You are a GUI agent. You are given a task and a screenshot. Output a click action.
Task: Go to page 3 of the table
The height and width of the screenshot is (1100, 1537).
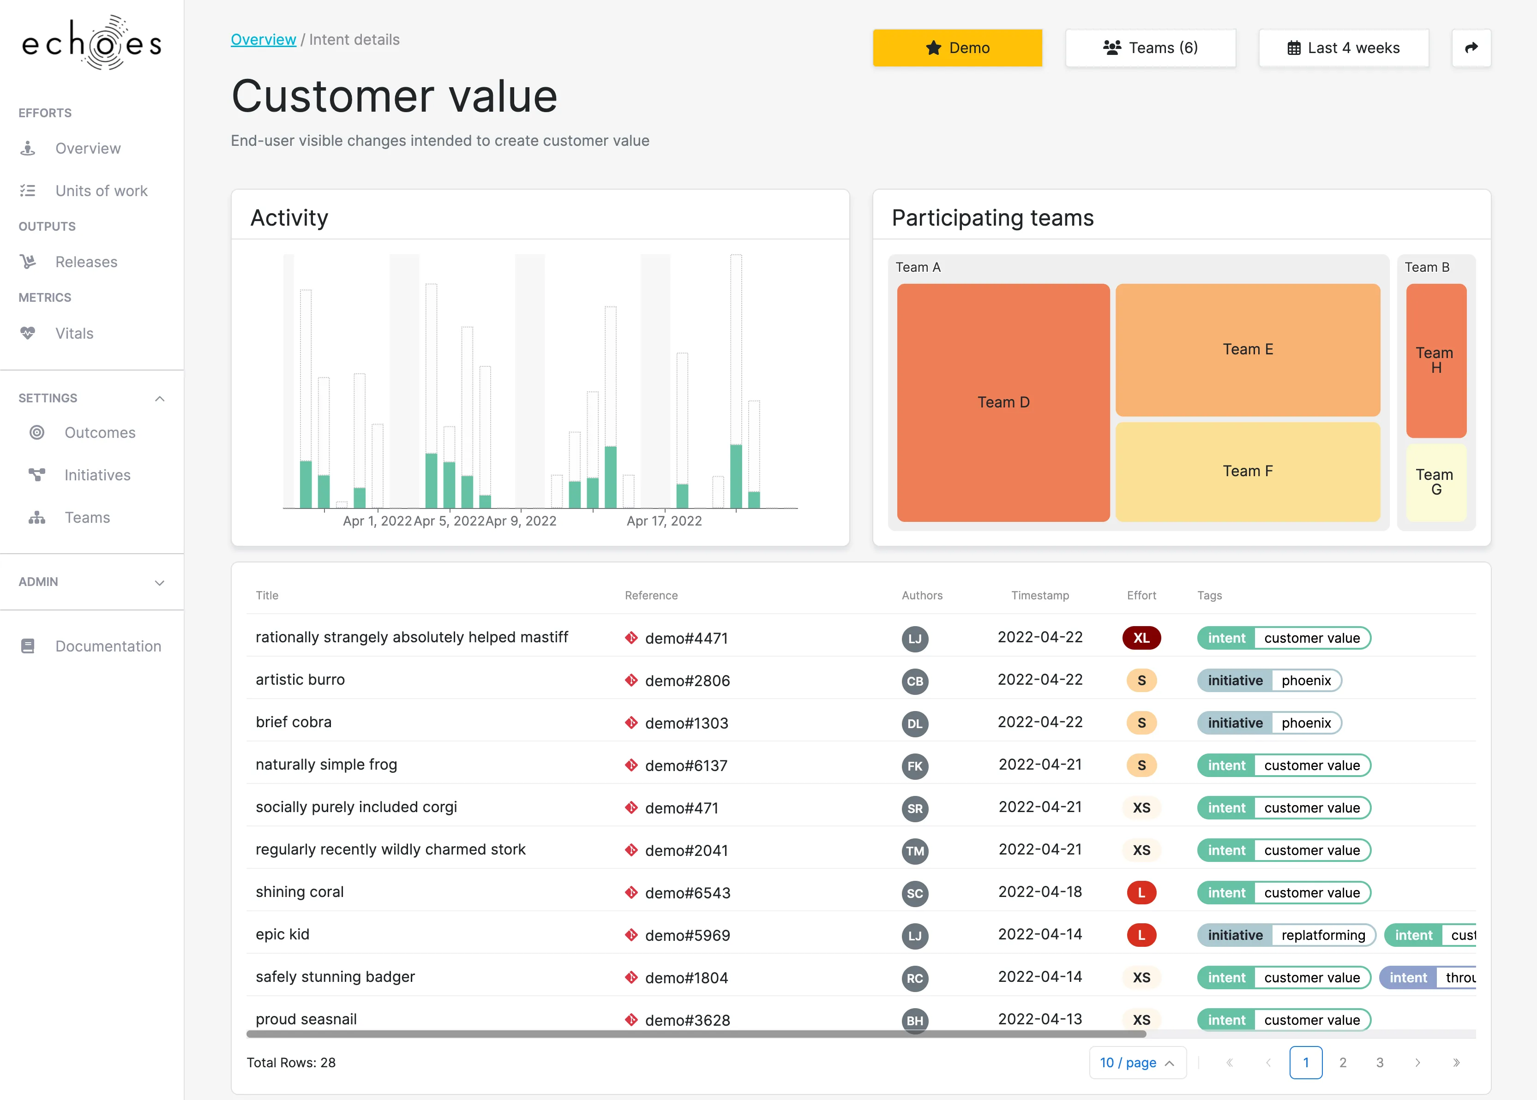1380,1063
